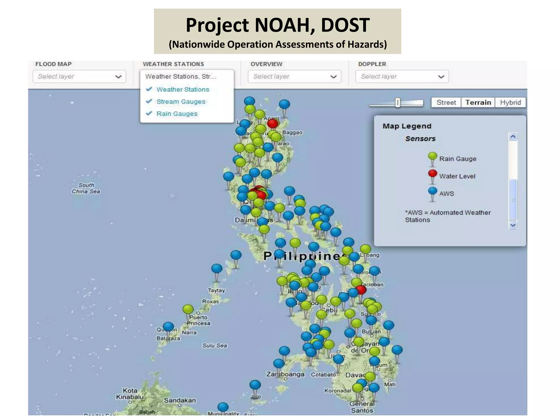Click the blue AWS pin farthest east of Mindanao
The image size is (560, 420).
click(x=397, y=350)
